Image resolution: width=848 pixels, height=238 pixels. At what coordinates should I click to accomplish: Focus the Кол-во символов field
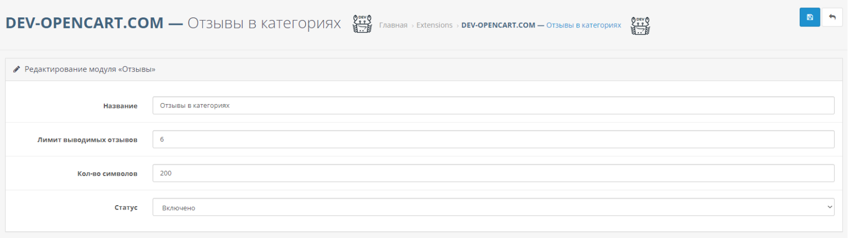(x=493, y=173)
